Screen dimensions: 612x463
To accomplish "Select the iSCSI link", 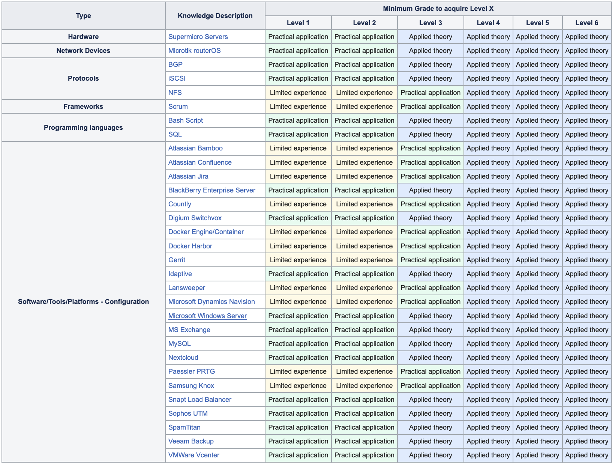I will [177, 78].
